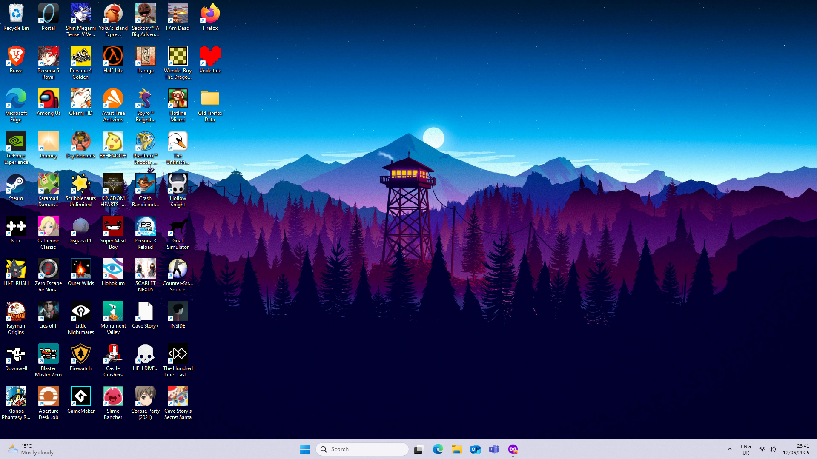The width and height of the screenshot is (817, 459).
Task: Show hidden system tray icons
Action: [729, 449]
